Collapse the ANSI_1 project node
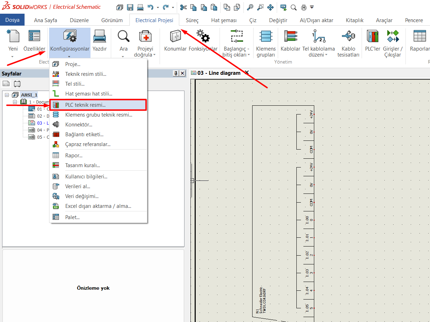430x322 pixels. 7,95
